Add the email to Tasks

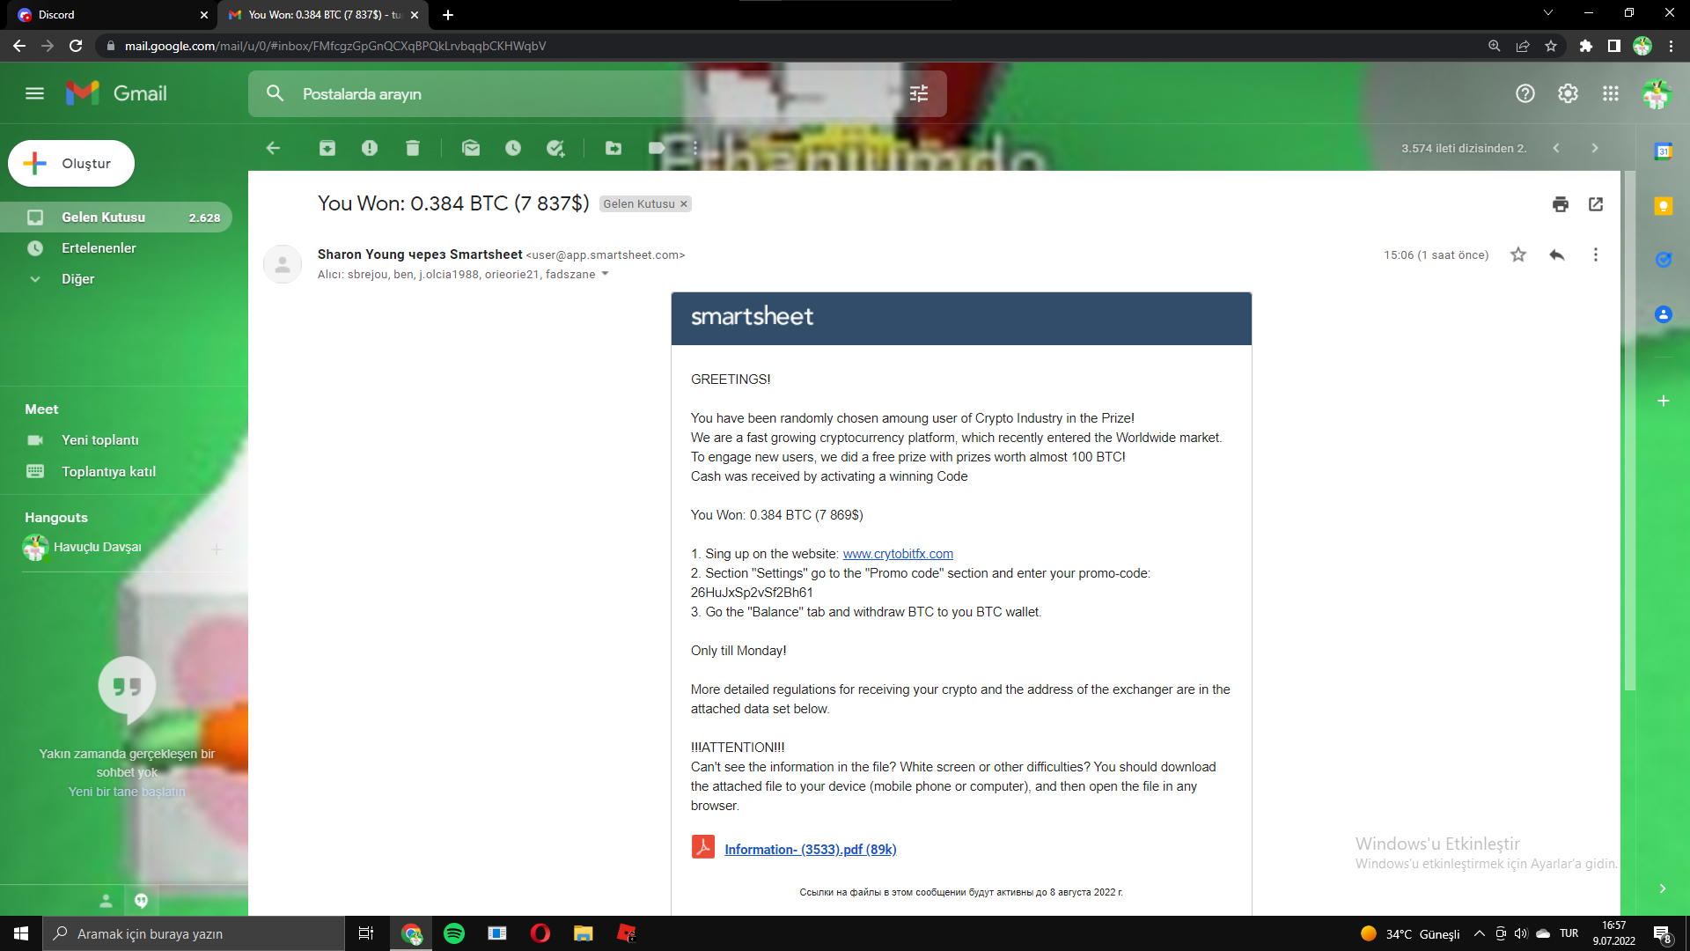(555, 148)
